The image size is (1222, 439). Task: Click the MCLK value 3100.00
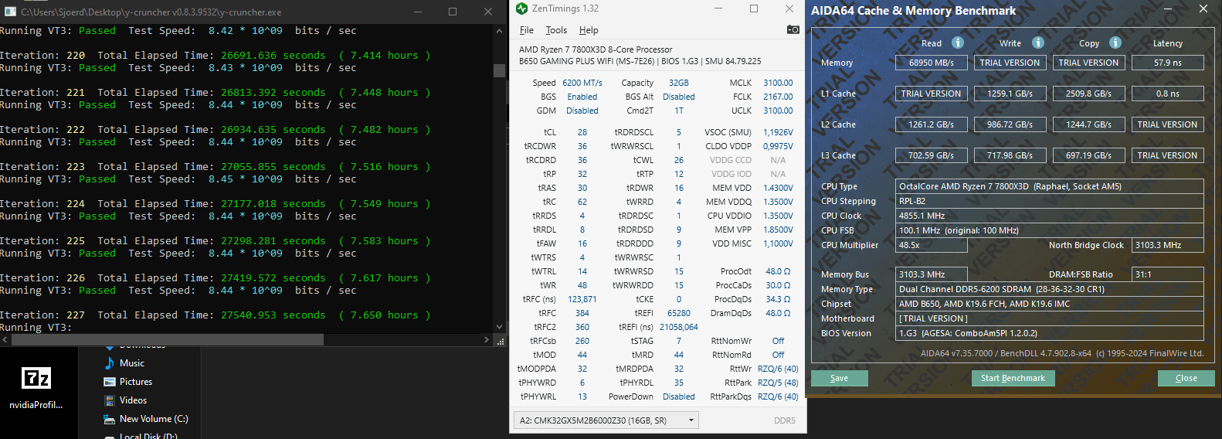point(778,83)
